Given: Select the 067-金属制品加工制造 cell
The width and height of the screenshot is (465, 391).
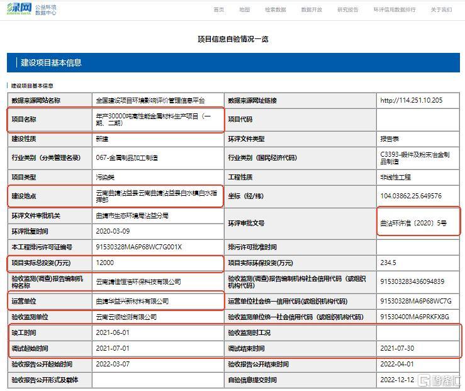Looking at the screenshot, I should 158,158.
